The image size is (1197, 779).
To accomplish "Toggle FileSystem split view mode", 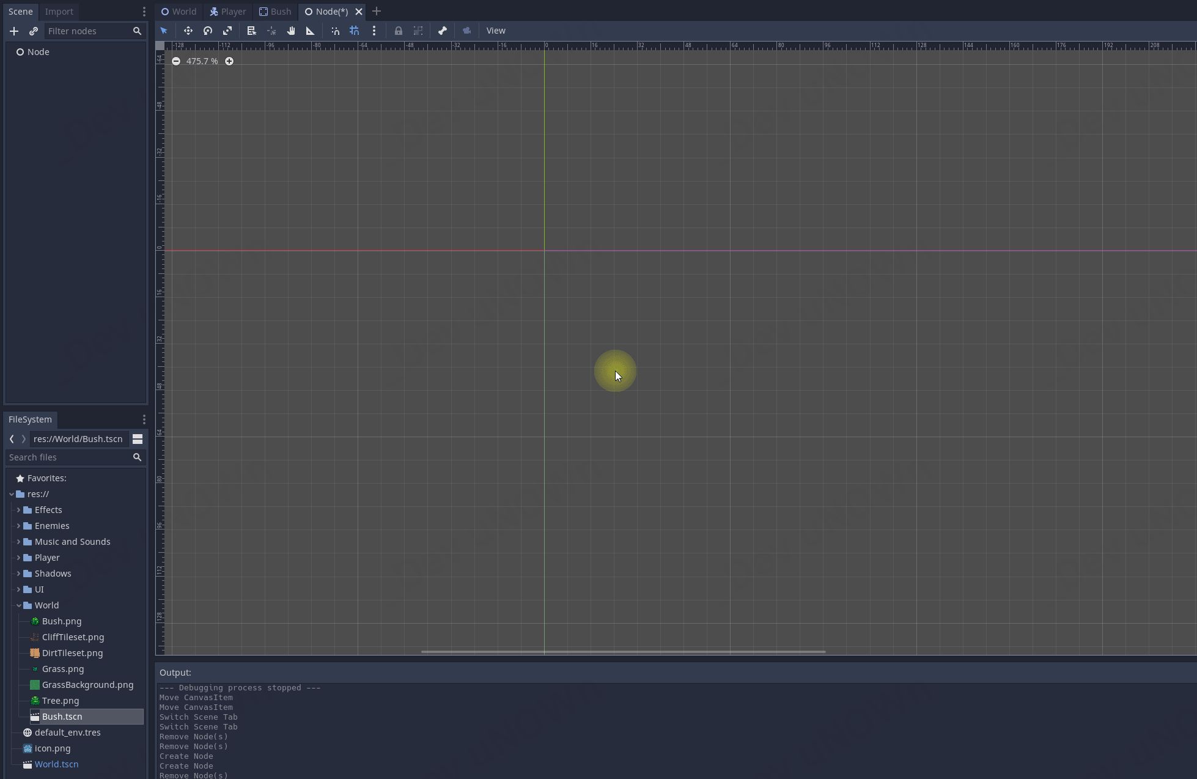I will point(138,439).
